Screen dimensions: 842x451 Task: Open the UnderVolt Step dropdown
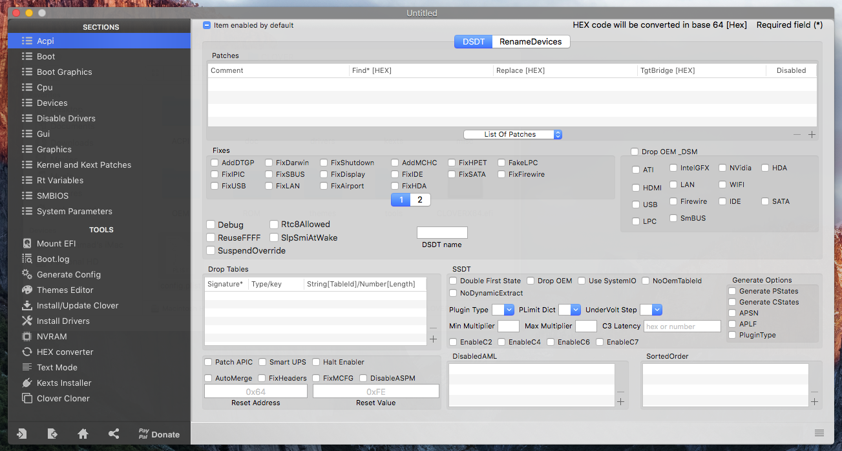point(651,310)
